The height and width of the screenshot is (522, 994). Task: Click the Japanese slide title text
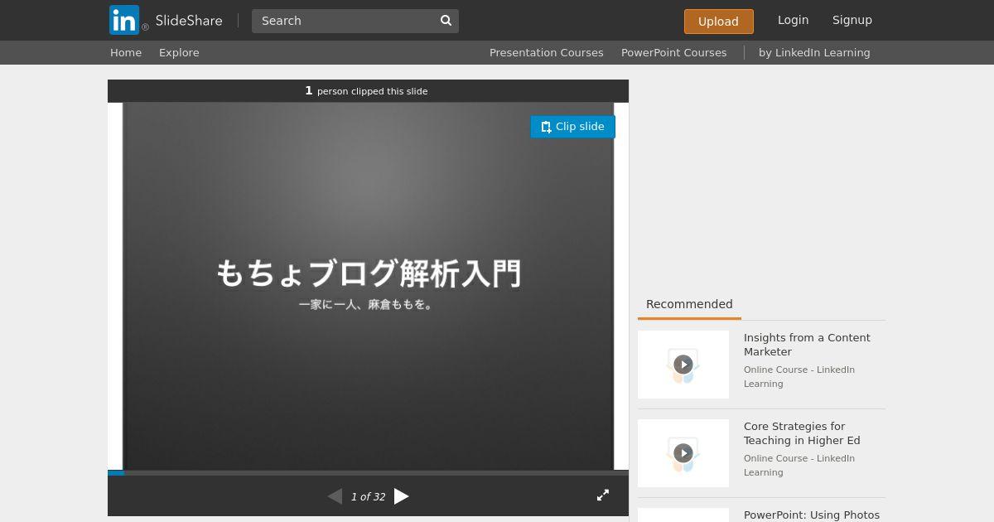[x=369, y=273]
